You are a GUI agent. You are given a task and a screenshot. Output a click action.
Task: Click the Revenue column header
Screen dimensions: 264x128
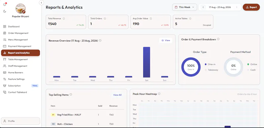tap(114, 106)
